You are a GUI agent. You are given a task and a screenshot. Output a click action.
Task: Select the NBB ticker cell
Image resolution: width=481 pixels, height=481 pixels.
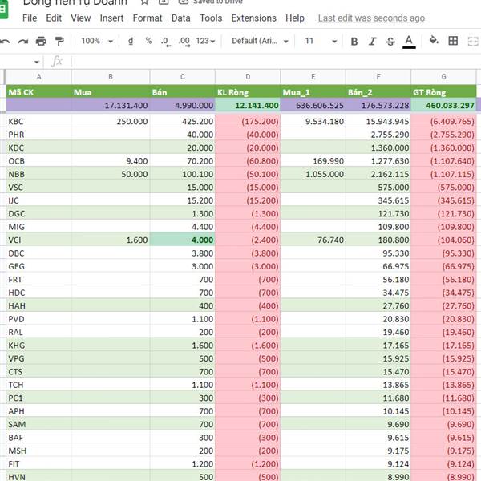click(x=38, y=174)
